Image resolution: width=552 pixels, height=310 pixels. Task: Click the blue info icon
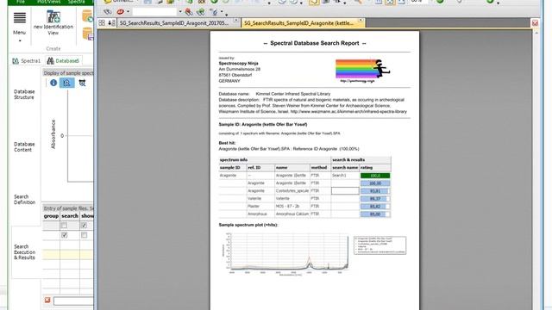click(53, 83)
